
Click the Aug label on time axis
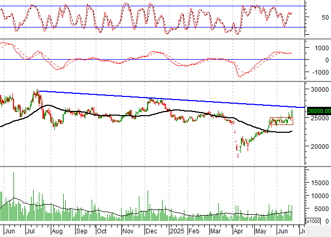(x=57, y=230)
